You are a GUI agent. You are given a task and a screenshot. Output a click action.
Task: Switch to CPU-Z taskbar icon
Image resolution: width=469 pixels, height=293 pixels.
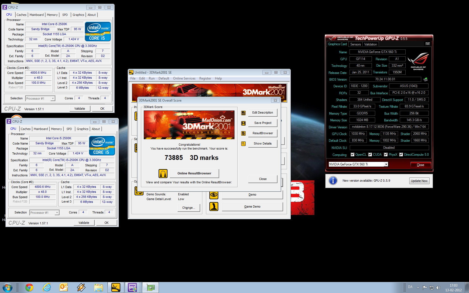tap(132, 287)
